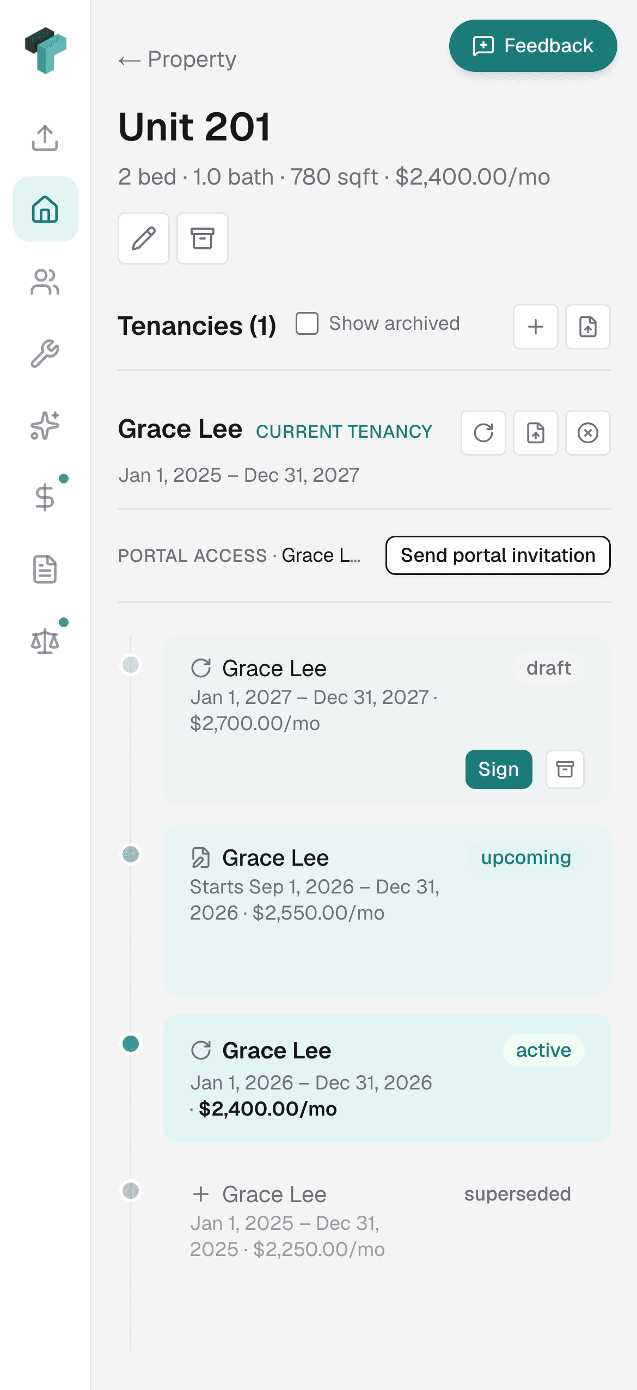Click 'PORTAL ACCESS · Grace L...' text

(240, 555)
